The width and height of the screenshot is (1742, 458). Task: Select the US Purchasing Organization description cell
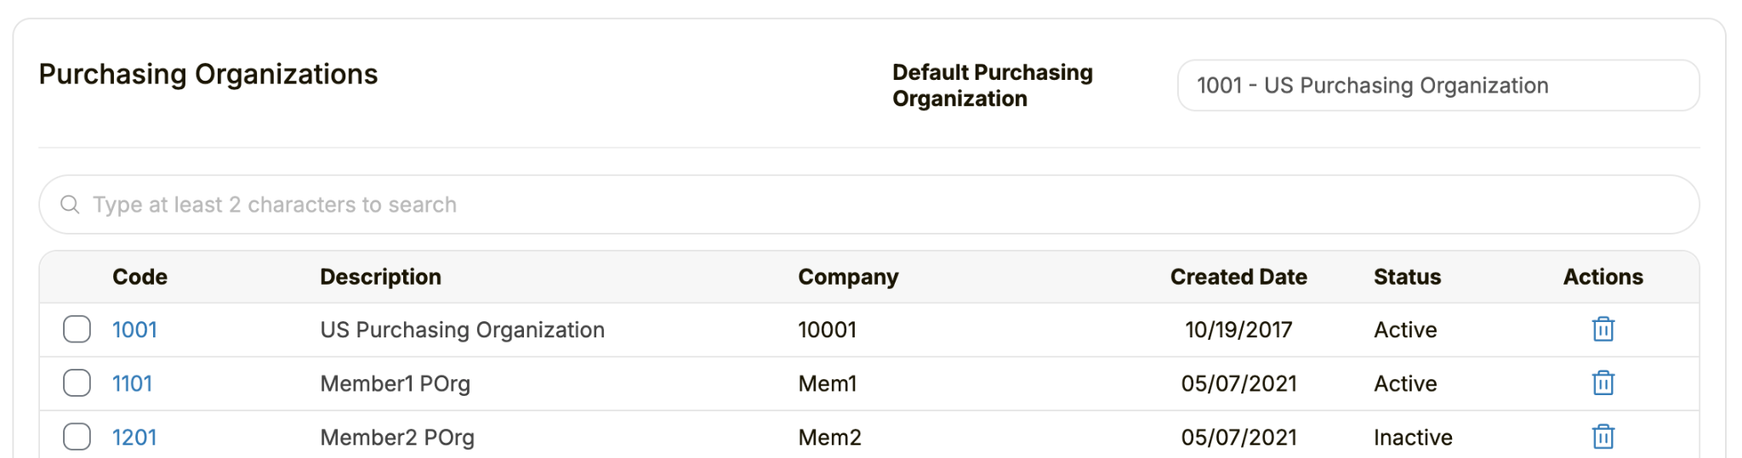(x=462, y=330)
